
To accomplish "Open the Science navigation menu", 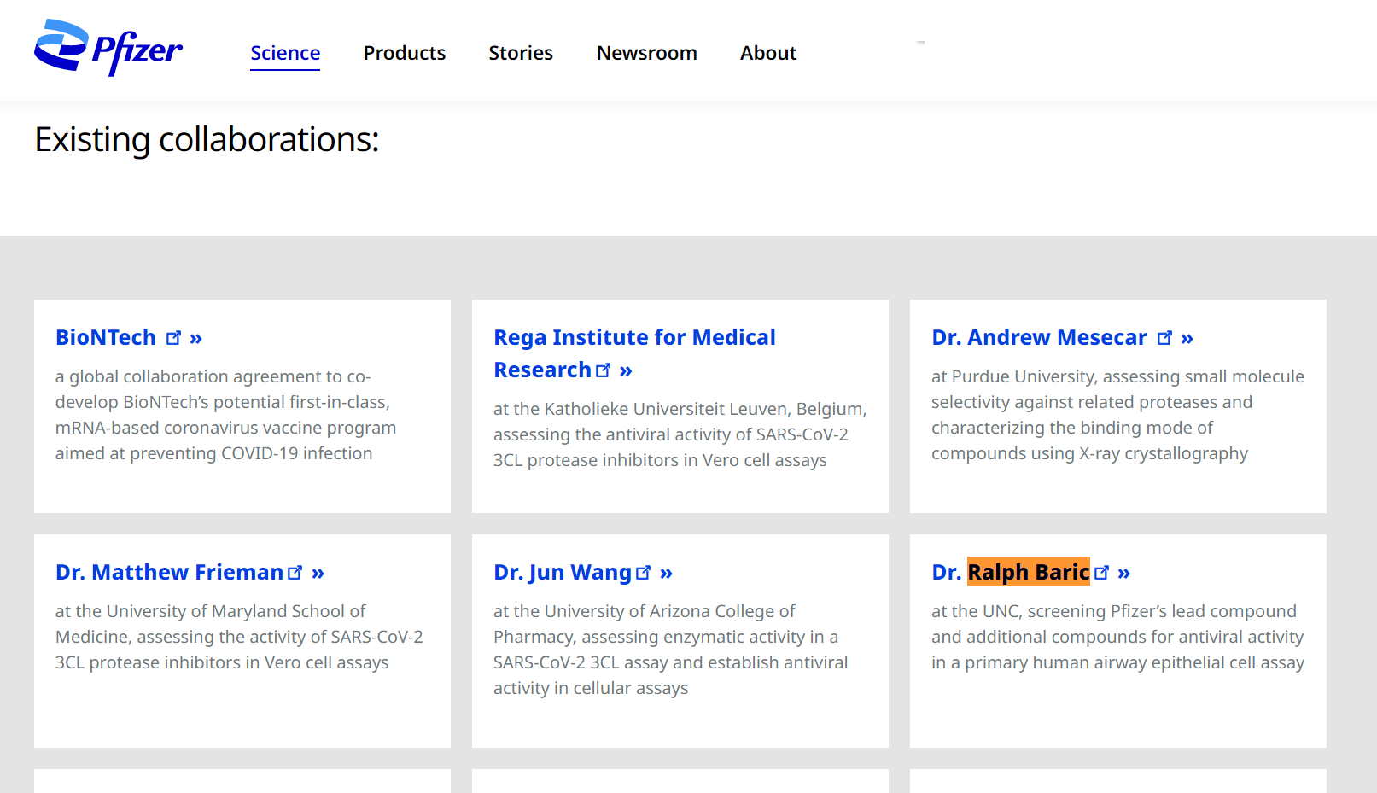I will 285,53.
